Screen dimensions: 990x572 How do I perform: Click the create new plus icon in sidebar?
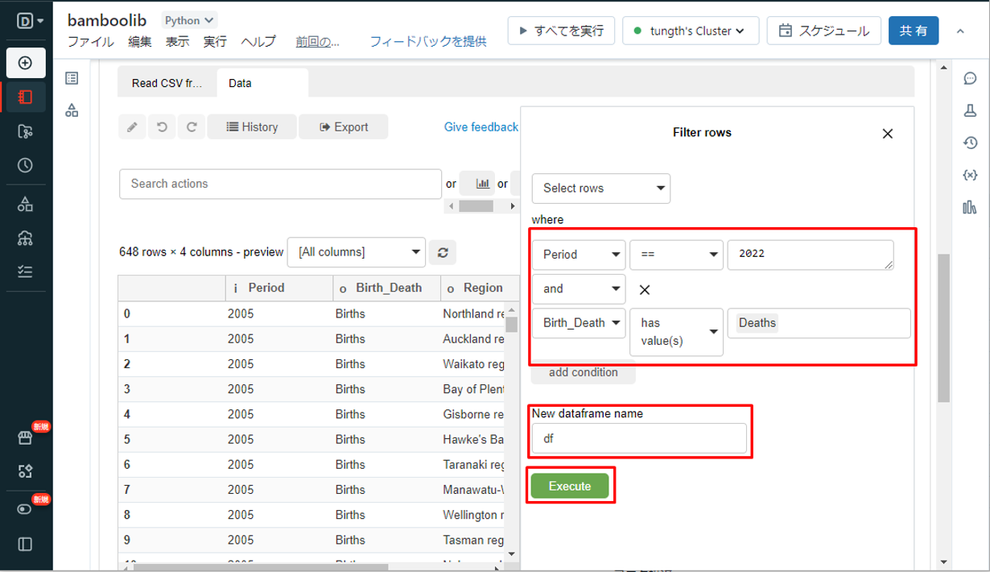tap(25, 63)
